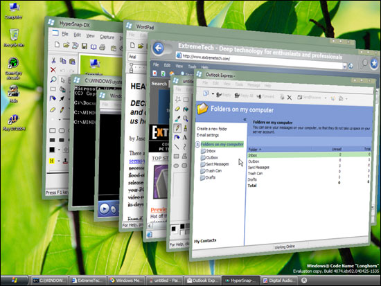Select the Pencil tool in Paint

[177, 127]
